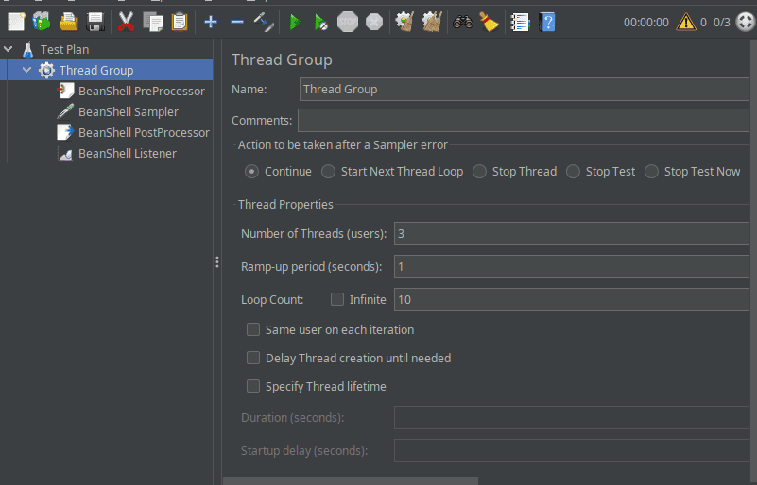
Task: Click the 0/3 active threads counter
Action: tap(722, 23)
